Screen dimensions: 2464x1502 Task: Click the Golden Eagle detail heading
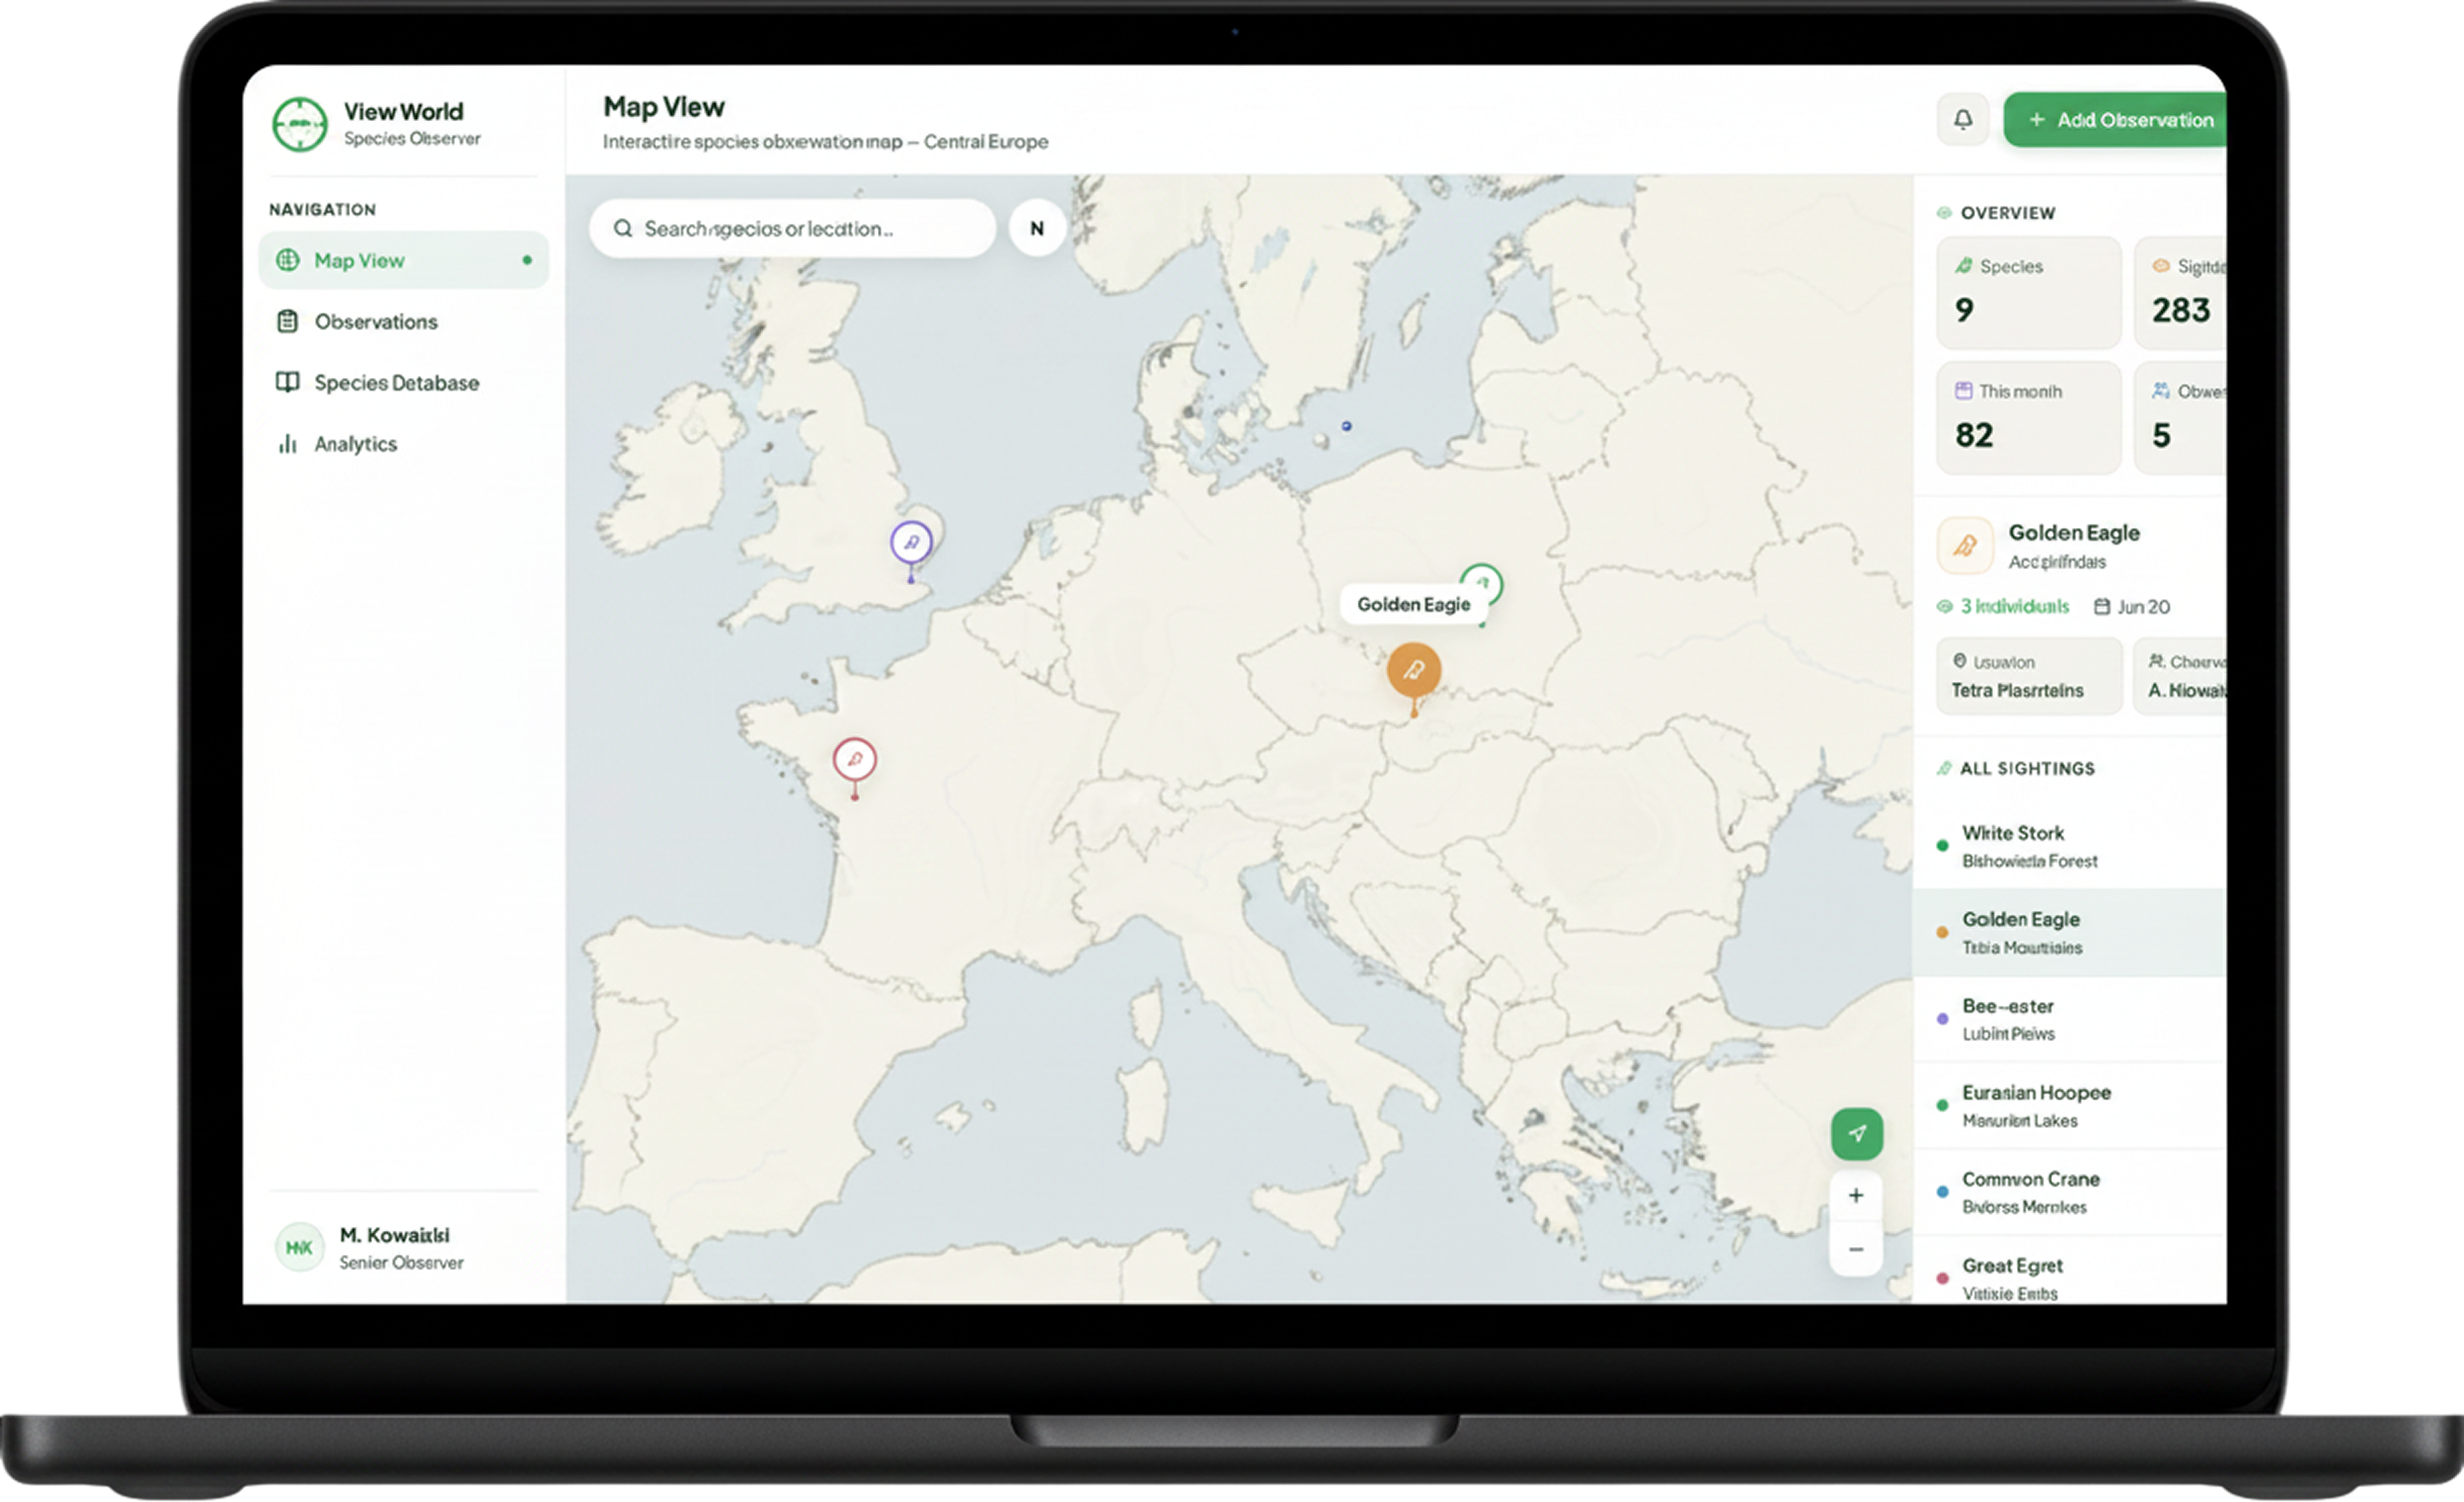point(2074,532)
